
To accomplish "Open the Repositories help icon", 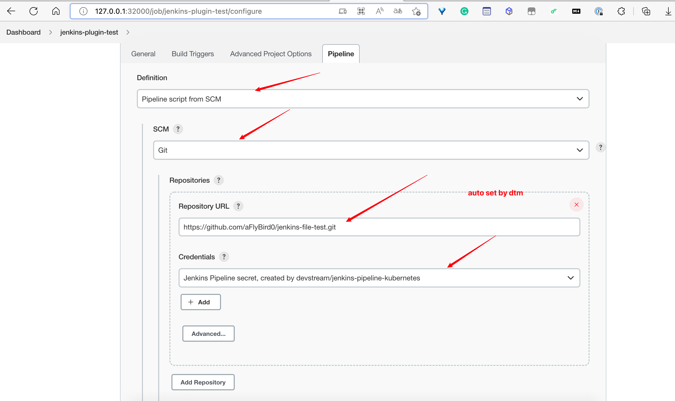I will tap(218, 180).
